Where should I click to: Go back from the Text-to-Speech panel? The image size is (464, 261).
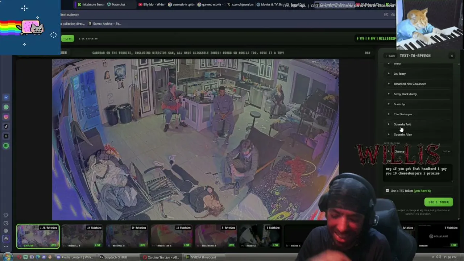[390, 56]
